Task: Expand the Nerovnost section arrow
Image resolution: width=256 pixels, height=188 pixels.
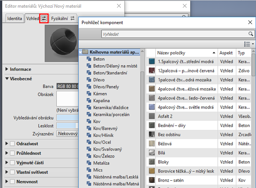Action: click(x=7, y=181)
